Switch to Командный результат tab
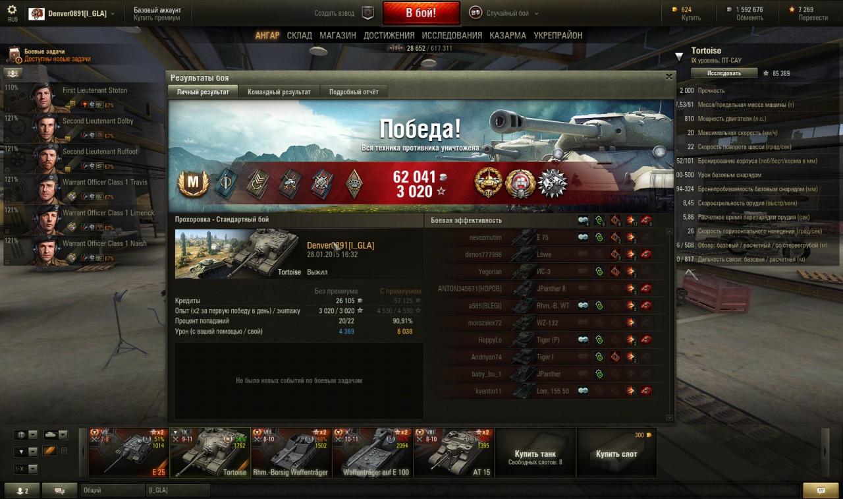This screenshot has height=499, width=843. pos(279,92)
